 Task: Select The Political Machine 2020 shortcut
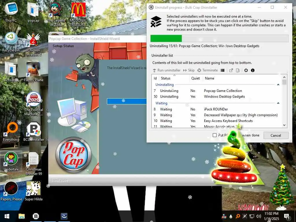(34, 104)
